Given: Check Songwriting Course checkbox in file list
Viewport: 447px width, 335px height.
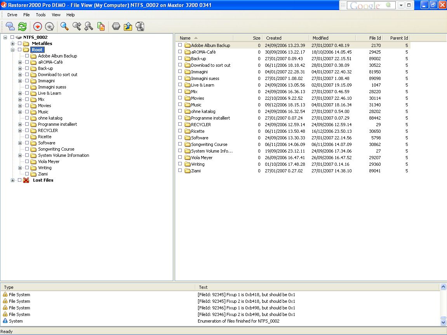Looking at the screenshot, I should point(180,144).
